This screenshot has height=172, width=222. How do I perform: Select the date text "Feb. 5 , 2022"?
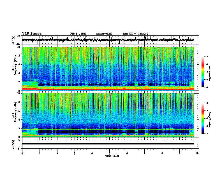click(78, 34)
